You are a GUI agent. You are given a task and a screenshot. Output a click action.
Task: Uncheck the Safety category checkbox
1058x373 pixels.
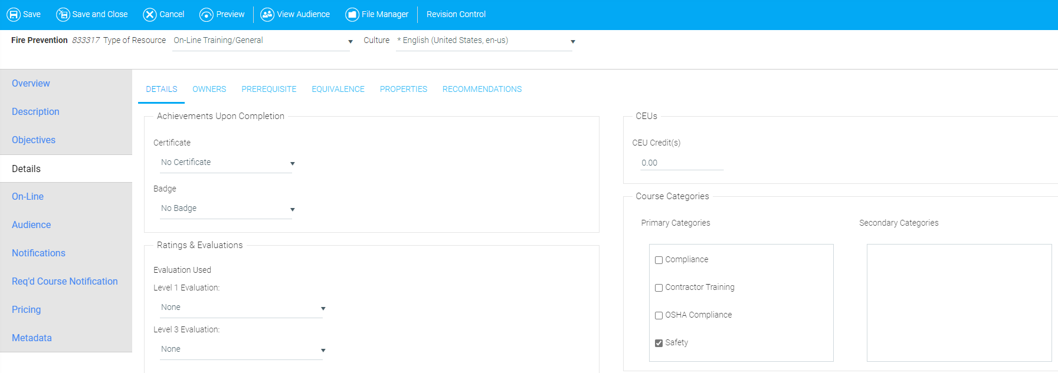coord(659,343)
